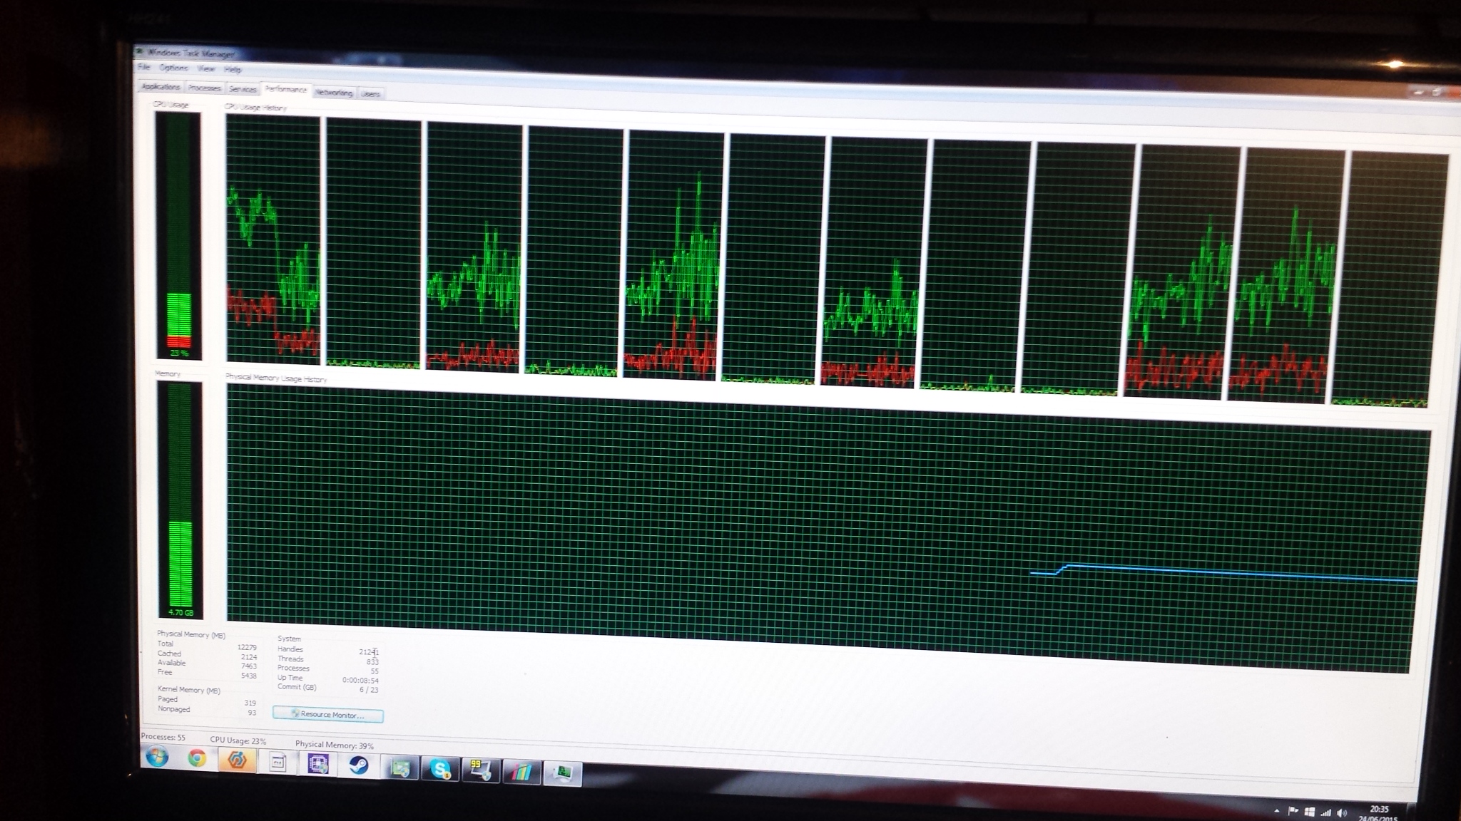Switch to the Users tab
Screen dimensions: 1461x821
coord(370,93)
